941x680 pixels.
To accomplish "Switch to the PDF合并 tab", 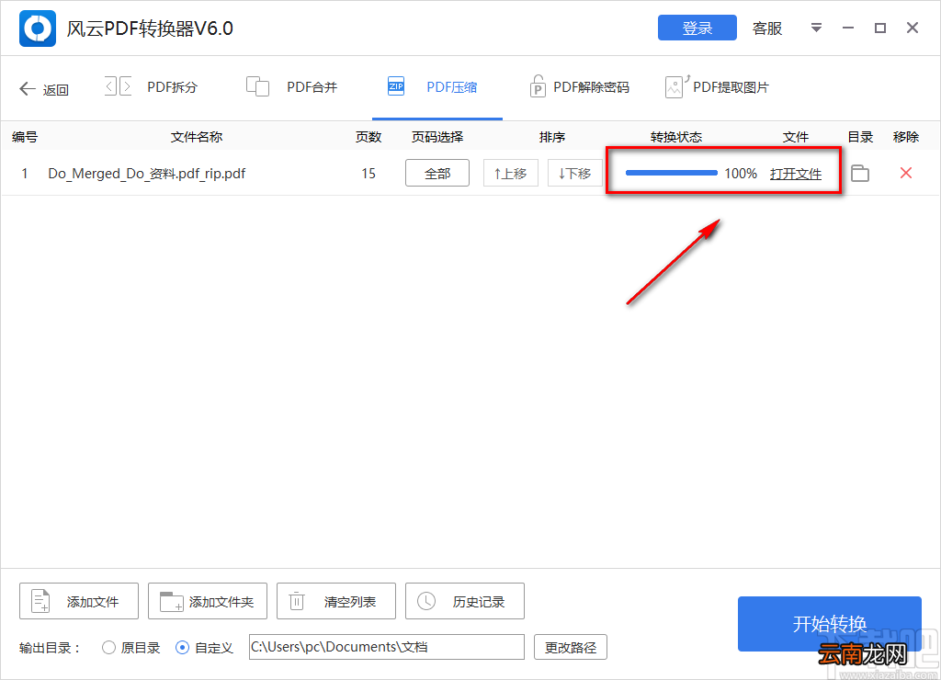I will pos(312,87).
